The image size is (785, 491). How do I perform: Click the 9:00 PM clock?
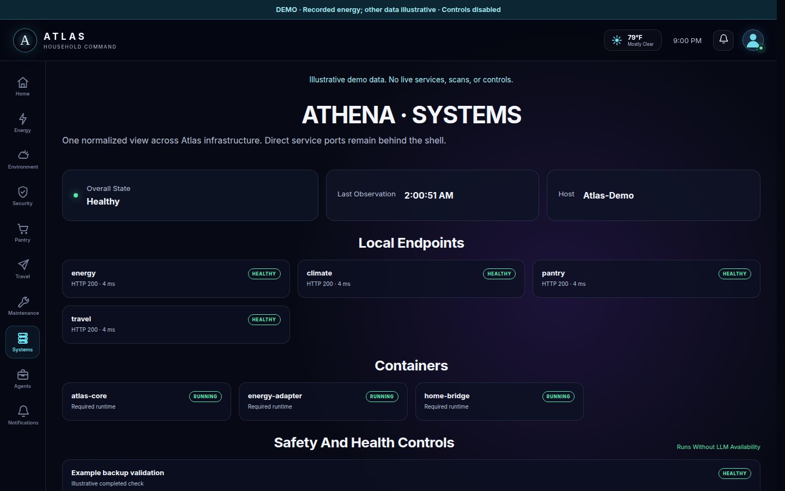coord(687,40)
